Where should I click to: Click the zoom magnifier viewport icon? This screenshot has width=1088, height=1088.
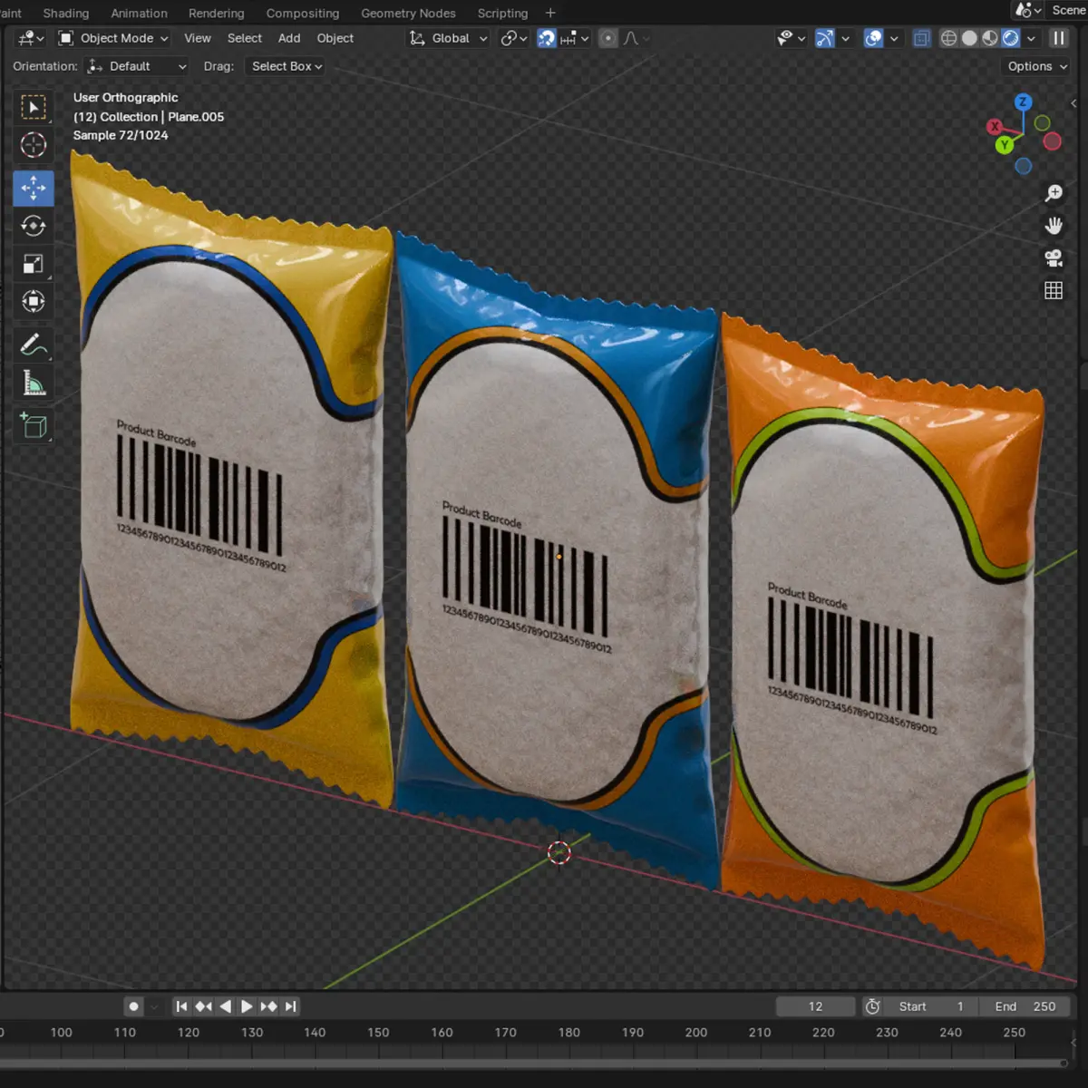coord(1054,193)
